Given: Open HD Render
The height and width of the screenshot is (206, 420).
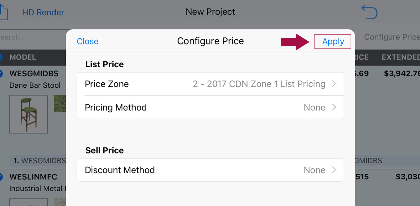Looking at the screenshot, I should (x=43, y=13).
